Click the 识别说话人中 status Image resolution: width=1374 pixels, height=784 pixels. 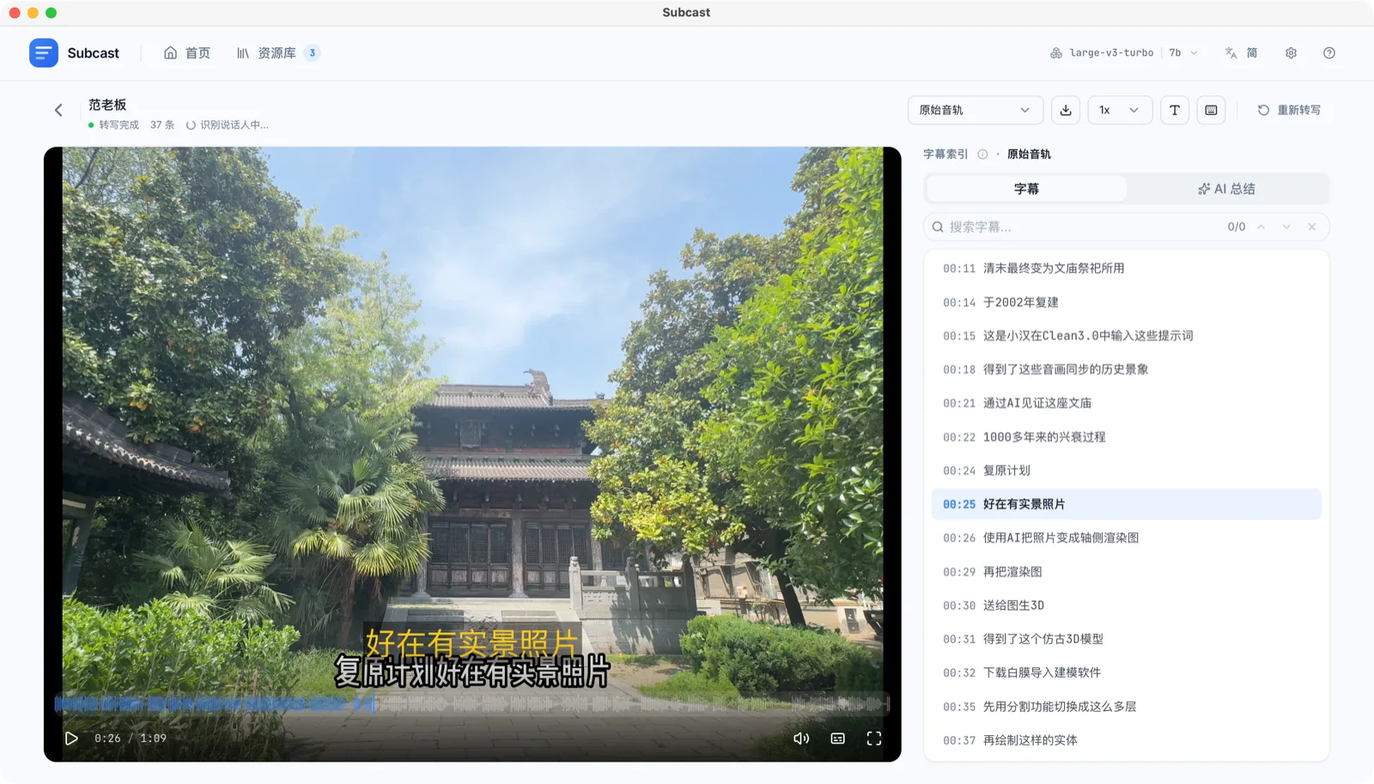point(228,125)
